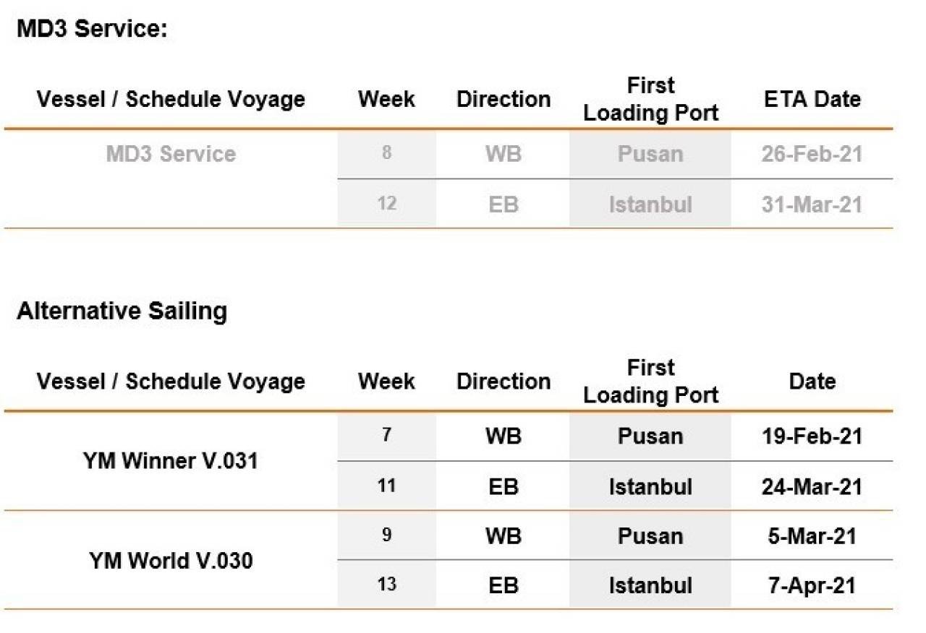Click YM Winner V.031 vessel name
926x633 pixels.
[x=171, y=461]
